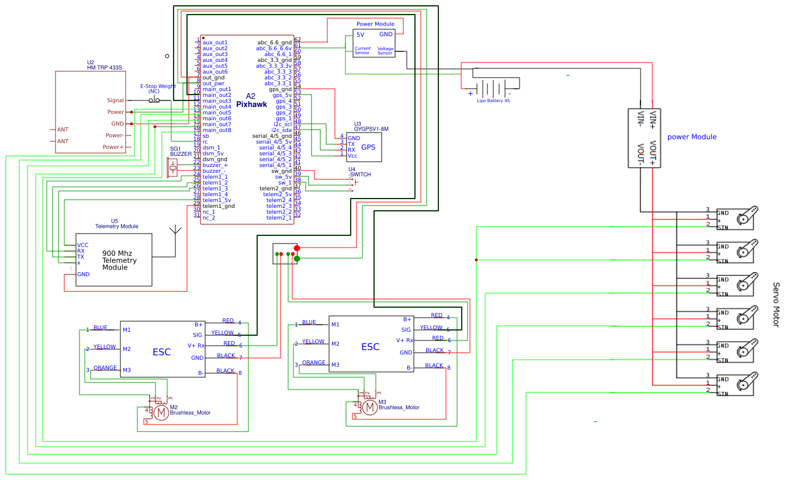Click the telem1_gnd pin label
Image resolution: width=786 pixels, height=480 pixels.
point(219,206)
